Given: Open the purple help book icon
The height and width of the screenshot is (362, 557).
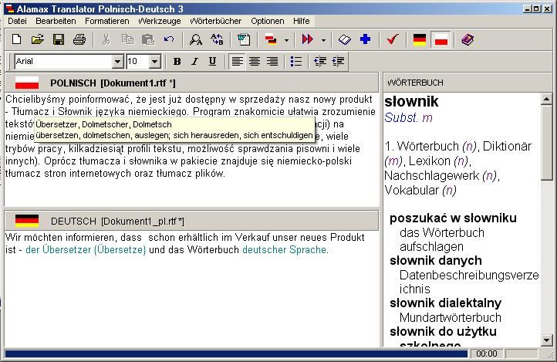Looking at the screenshot, I should point(468,39).
